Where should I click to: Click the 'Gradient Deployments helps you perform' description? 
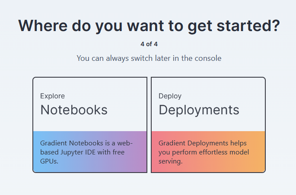point(204,152)
